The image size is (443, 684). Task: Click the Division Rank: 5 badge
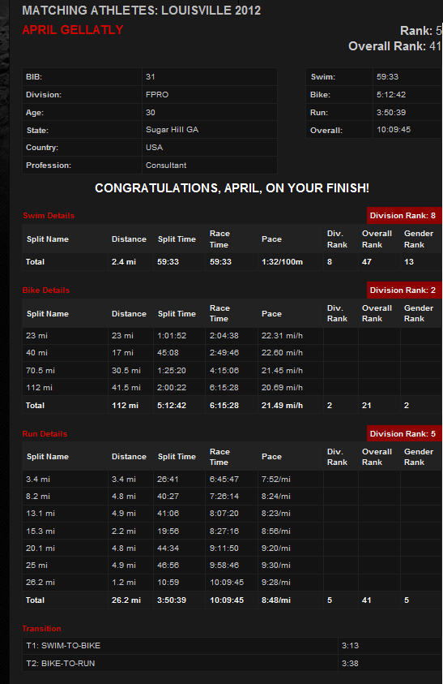point(404,433)
